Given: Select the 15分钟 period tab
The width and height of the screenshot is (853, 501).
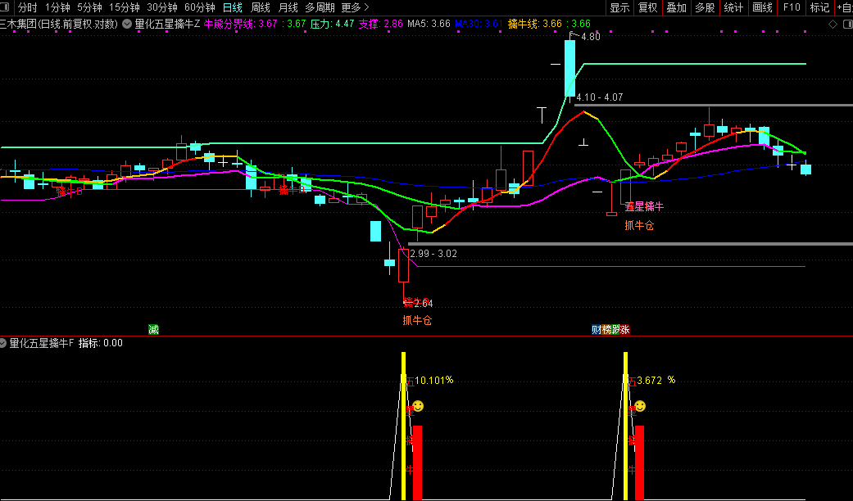Looking at the screenshot, I should pos(125,7).
